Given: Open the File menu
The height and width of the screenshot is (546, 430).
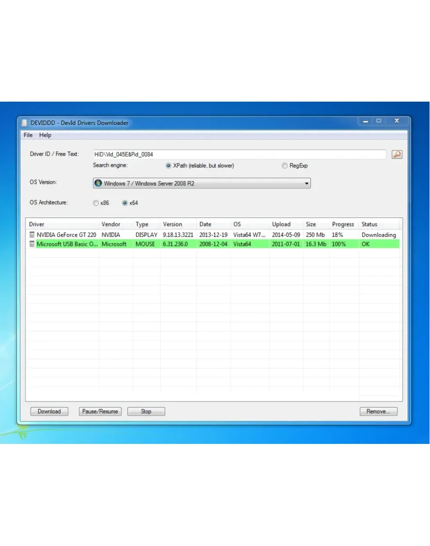Looking at the screenshot, I should 28,135.
